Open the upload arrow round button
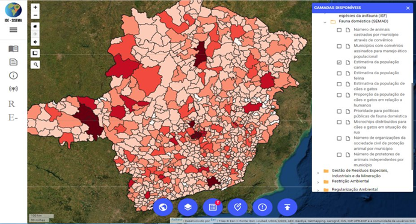 tap(287, 207)
